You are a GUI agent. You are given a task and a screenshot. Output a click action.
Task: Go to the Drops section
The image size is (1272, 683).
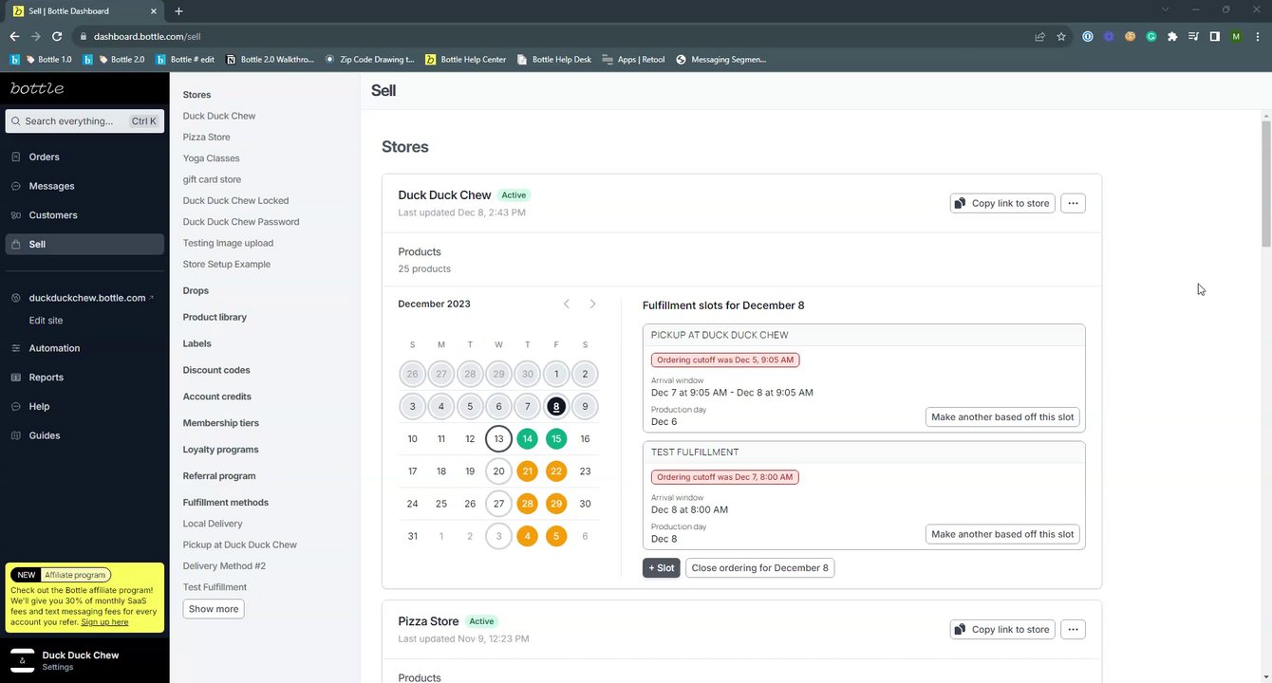coord(196,290)
